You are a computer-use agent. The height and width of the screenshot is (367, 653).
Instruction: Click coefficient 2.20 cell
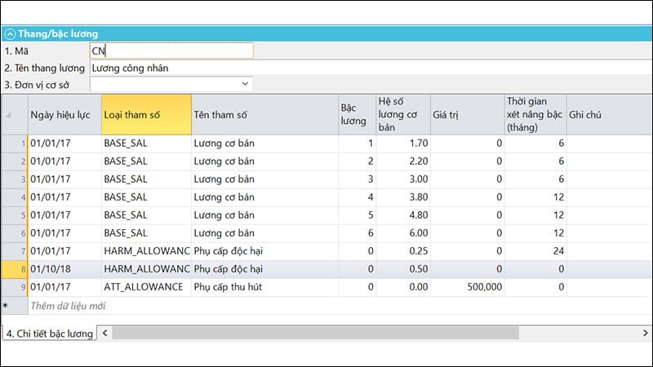tap(402, 161)
